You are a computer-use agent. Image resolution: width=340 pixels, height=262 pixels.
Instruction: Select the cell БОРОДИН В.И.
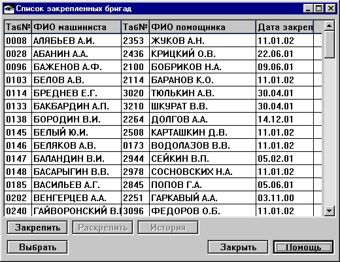pyautogui.click(x=76, y=119)
